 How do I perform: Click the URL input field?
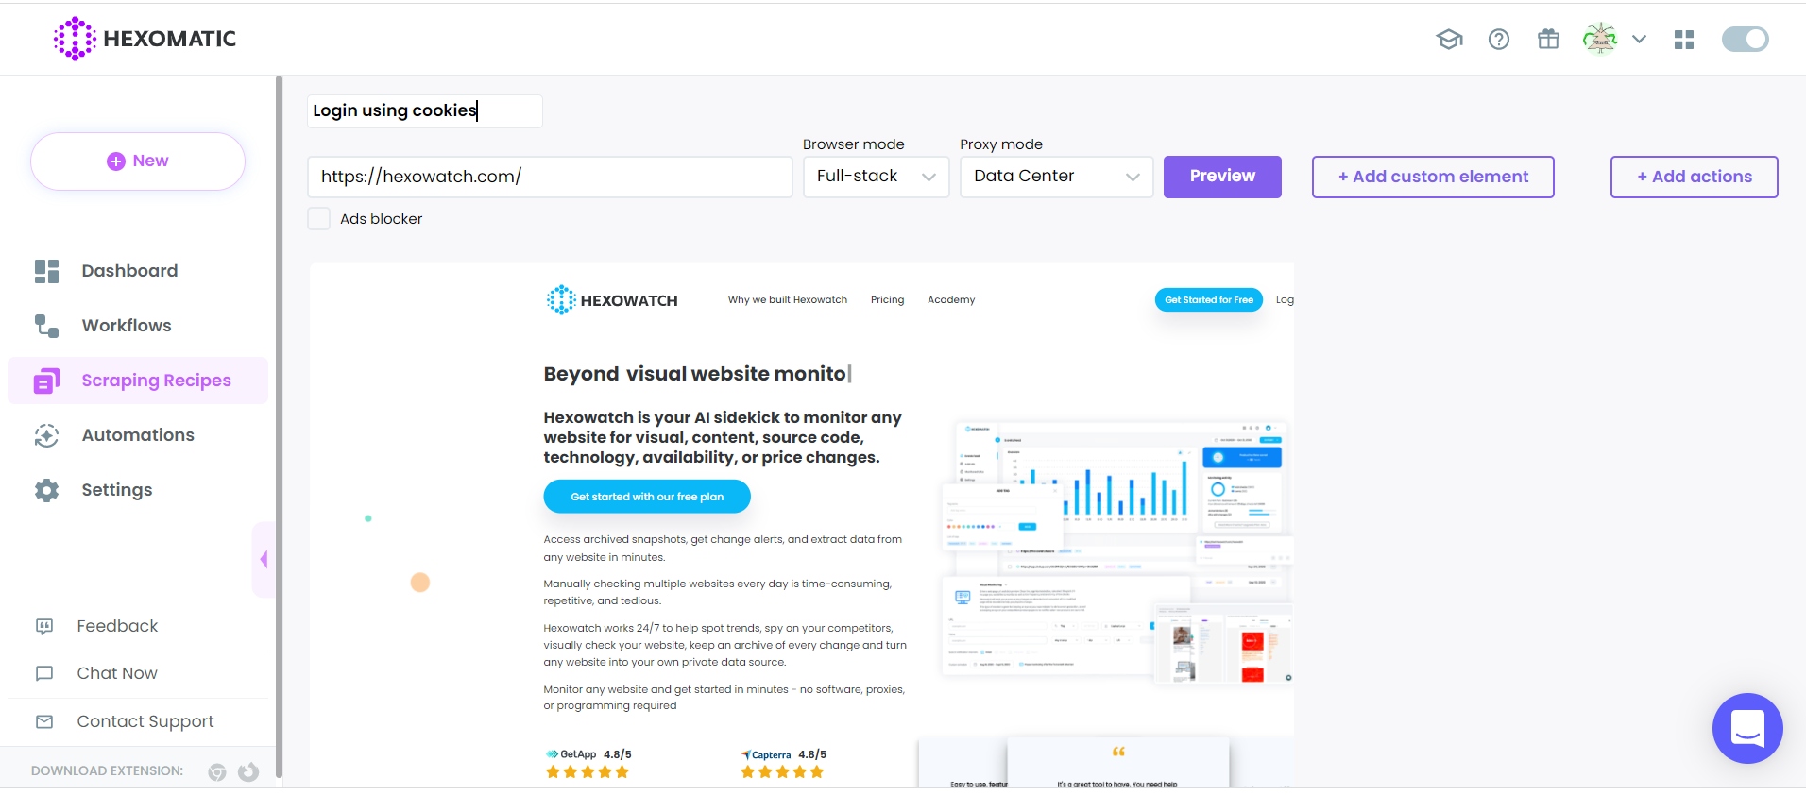click(550, 177)
